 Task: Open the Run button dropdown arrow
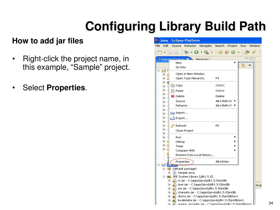point(202,52)
